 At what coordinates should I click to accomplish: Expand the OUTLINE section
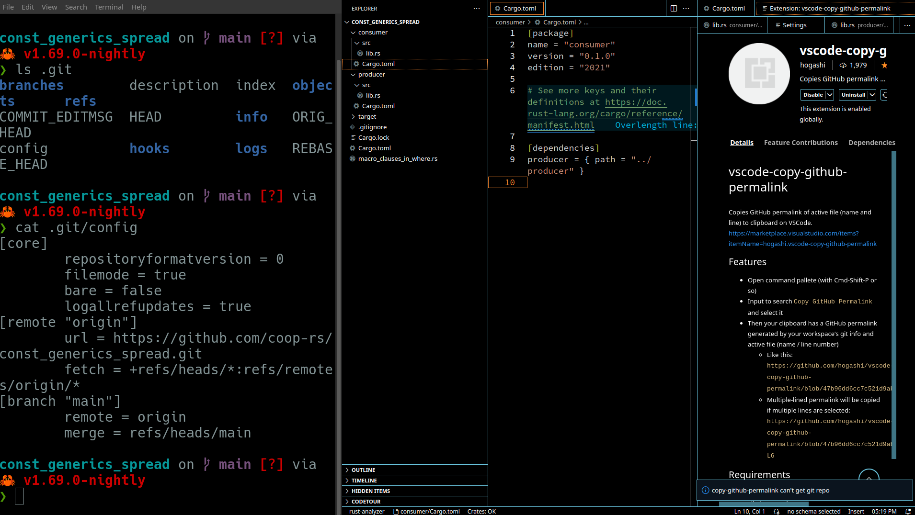tap(415, 470)
